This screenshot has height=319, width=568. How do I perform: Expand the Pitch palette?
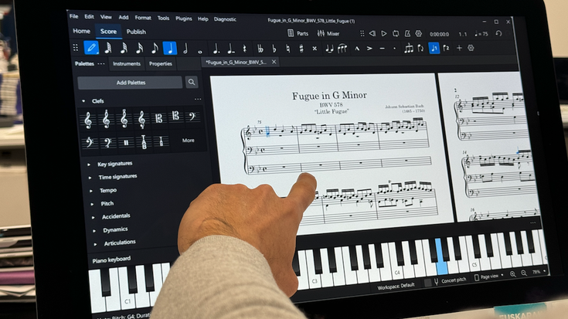click(x=92, y=204)
